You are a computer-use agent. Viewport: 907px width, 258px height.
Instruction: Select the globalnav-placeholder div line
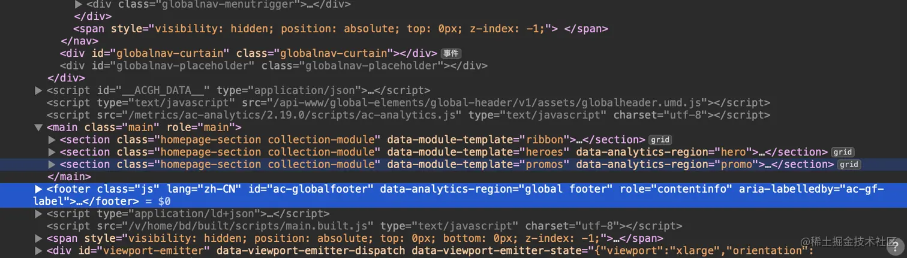coord(273,66)
